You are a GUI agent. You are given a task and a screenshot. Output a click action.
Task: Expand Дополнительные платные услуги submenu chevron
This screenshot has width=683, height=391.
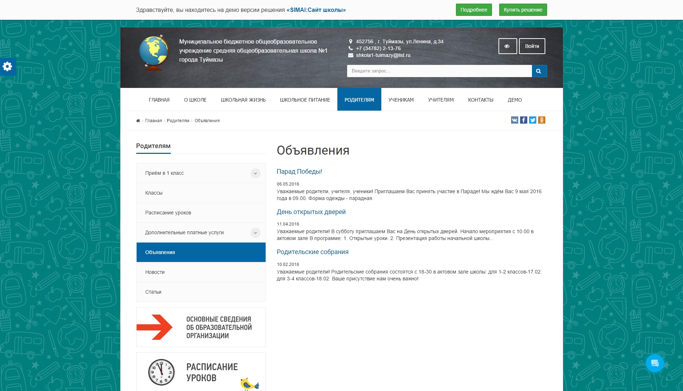coord(255,233)
